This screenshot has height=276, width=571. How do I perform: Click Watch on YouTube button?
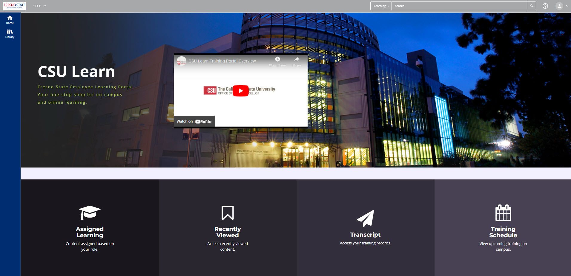pos(194,121)
